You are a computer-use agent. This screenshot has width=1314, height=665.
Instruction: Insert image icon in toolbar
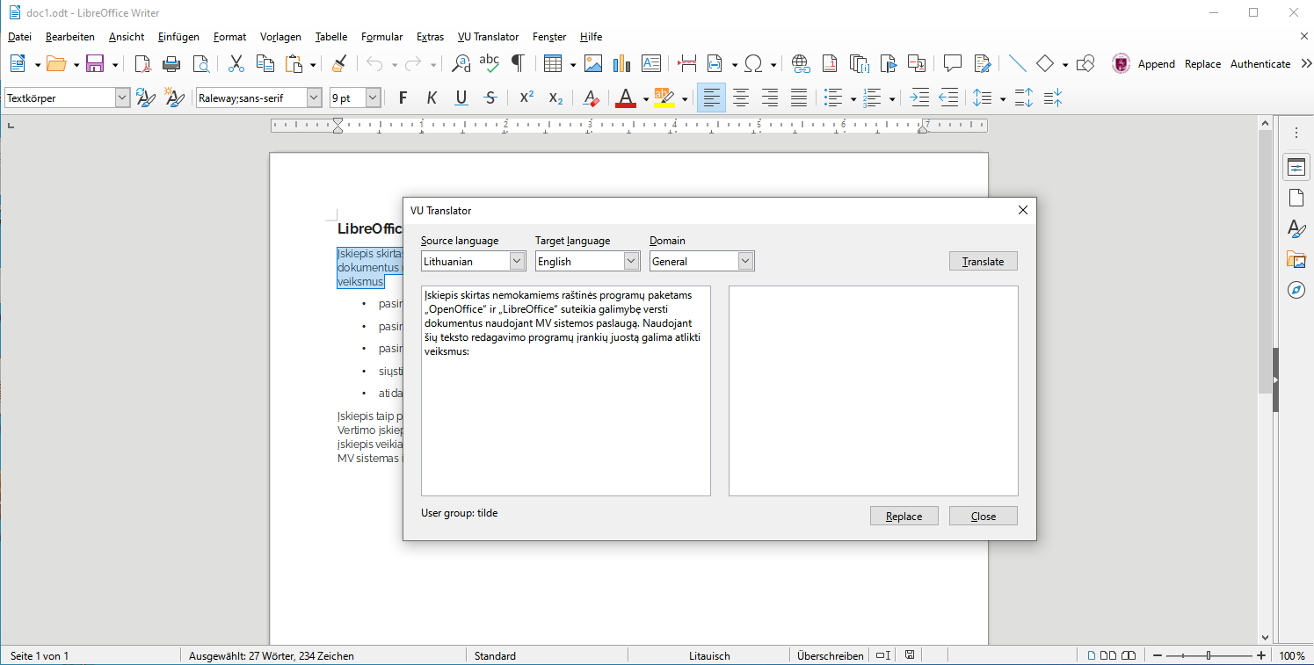pos(593,63)
